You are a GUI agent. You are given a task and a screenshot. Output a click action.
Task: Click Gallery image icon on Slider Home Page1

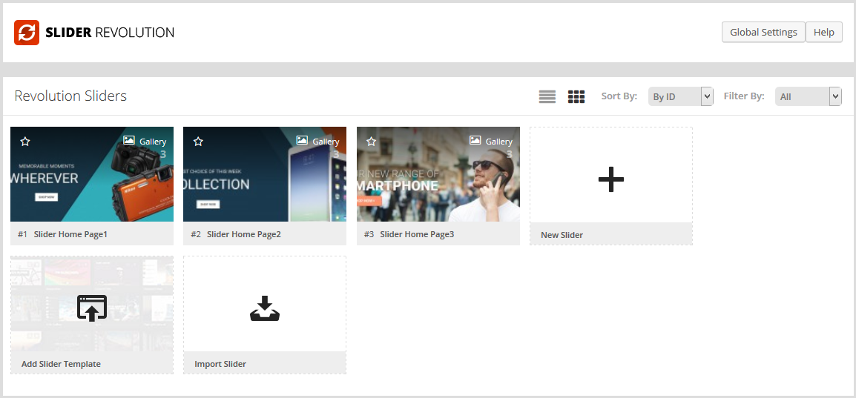coord(129,141)
